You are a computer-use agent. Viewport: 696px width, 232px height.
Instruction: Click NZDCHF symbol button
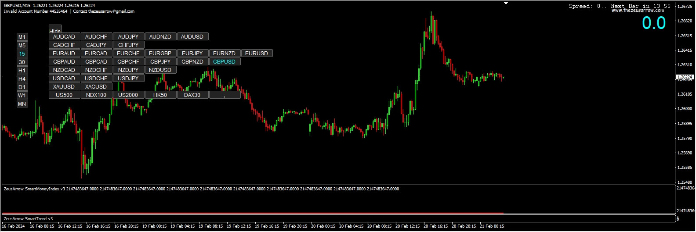(96, 70)
